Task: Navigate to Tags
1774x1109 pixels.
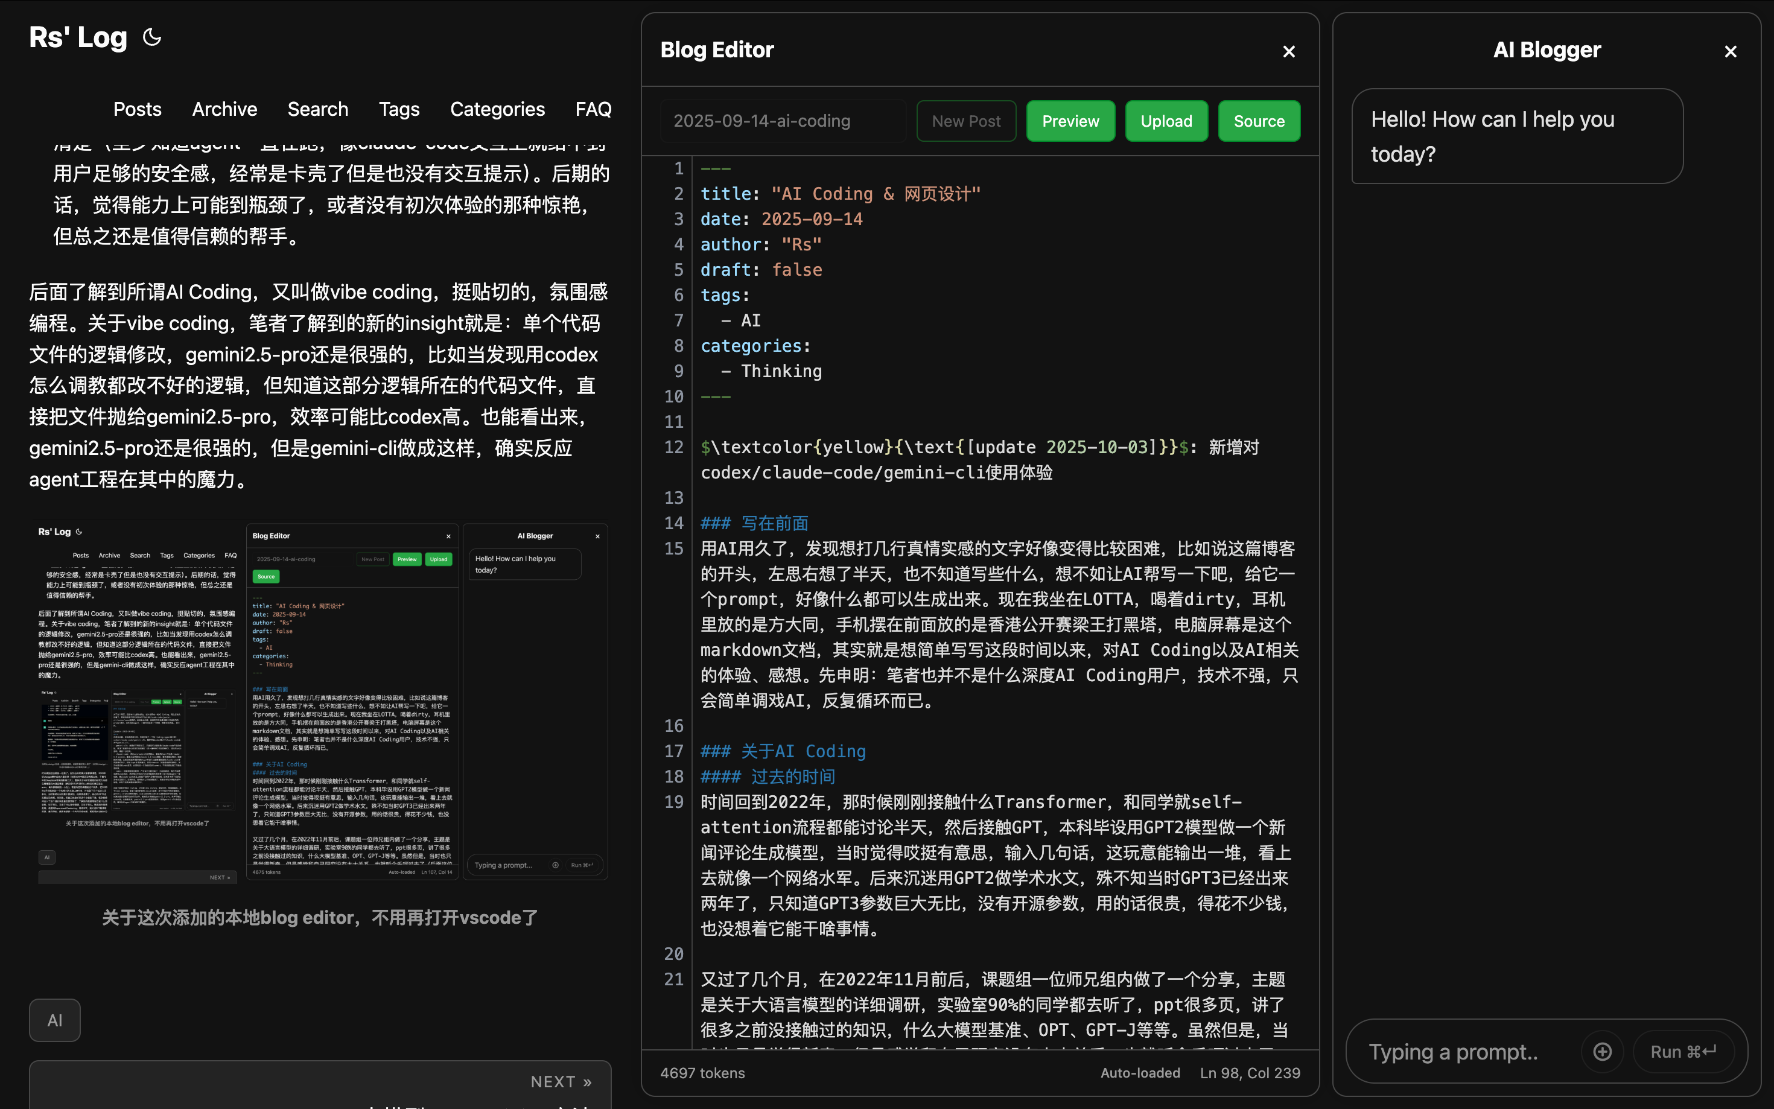Action: coord(399,109)
